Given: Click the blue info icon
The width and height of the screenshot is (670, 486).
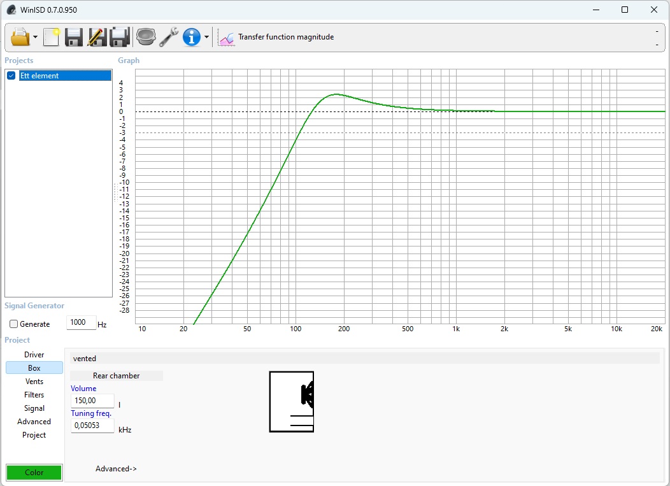Looking at the screenshot, I should (x=192, y=37).
